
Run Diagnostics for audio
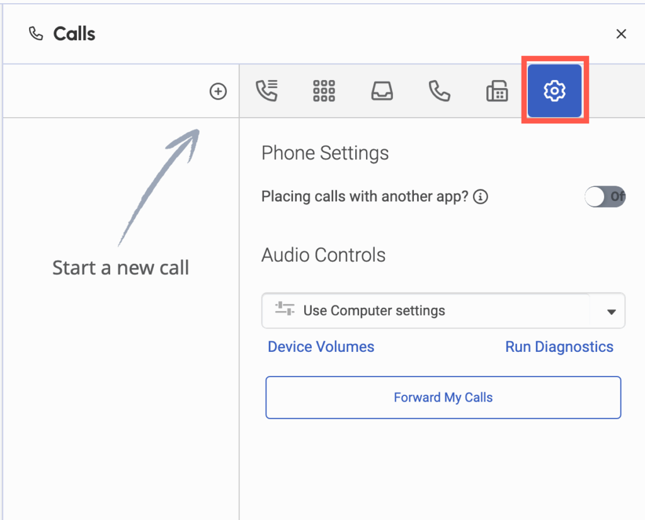[559, 346]
